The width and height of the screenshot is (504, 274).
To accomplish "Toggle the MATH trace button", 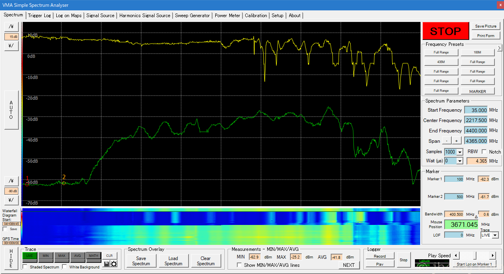I will pos(93,256).
